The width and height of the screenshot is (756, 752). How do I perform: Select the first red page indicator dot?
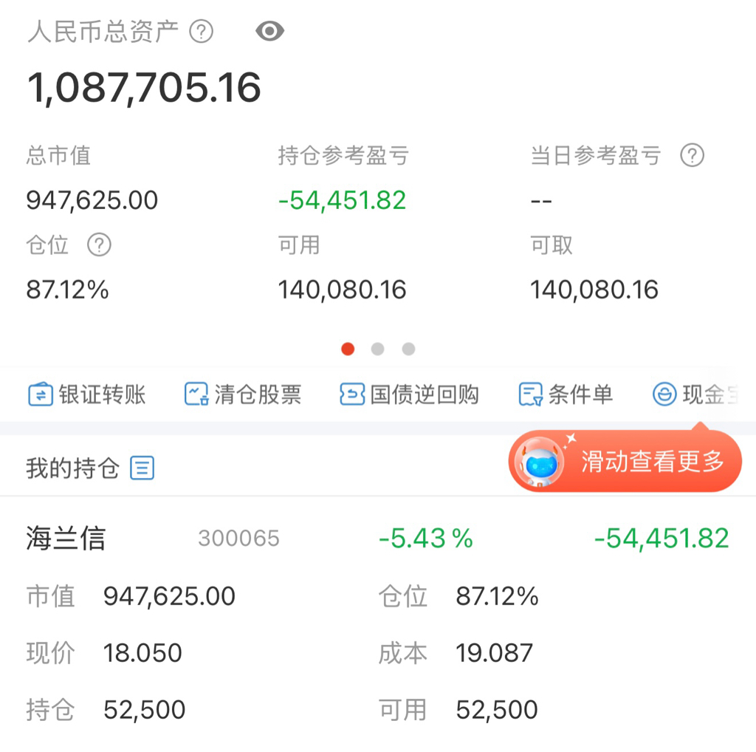coord(348,349)
